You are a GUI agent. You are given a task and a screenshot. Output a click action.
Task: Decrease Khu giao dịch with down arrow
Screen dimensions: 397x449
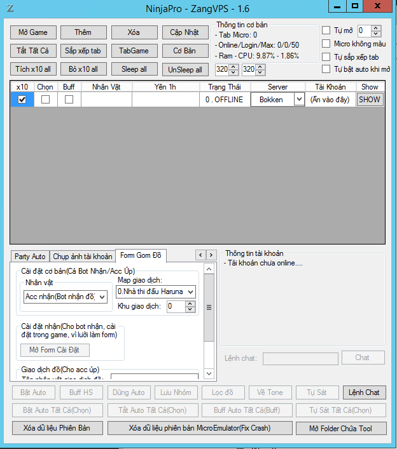[x=191, y=309]
